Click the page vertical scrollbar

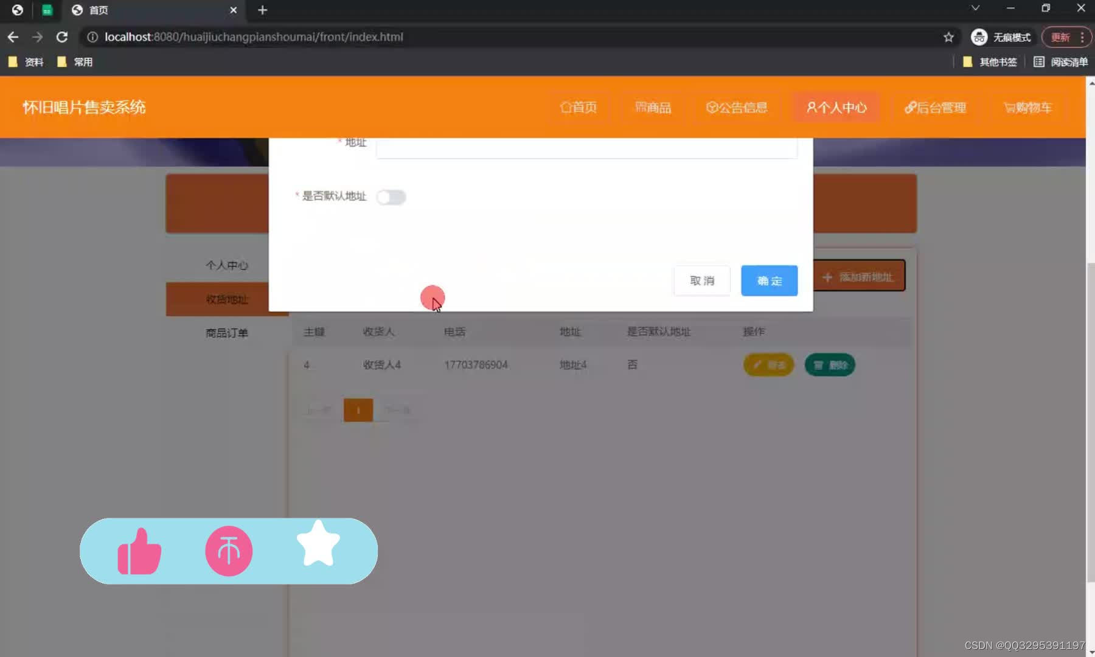pos(1090,422)
